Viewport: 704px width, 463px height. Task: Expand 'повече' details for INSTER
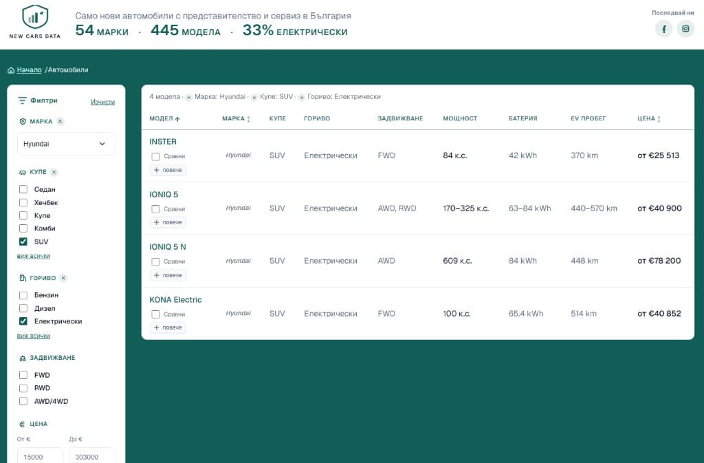[168, 170]
